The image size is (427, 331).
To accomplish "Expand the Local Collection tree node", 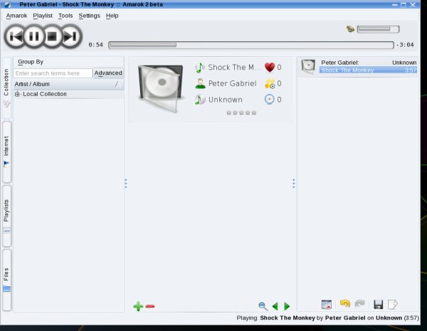I will 17,94.
